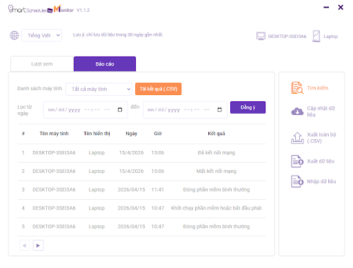
Task: Click the Laptop display name in row 5
Action: coord(97,227)
